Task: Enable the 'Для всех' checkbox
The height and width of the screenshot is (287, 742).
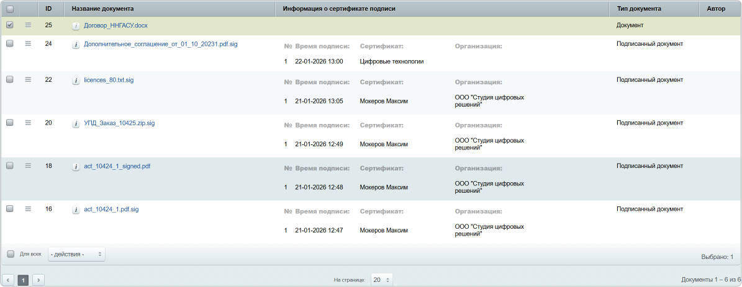Action: pos(11,254)
